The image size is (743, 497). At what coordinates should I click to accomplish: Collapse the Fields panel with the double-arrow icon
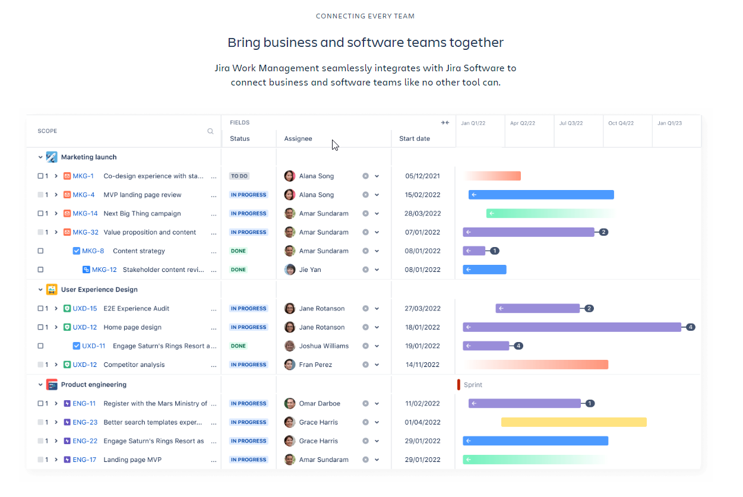(x=445, y=122)
